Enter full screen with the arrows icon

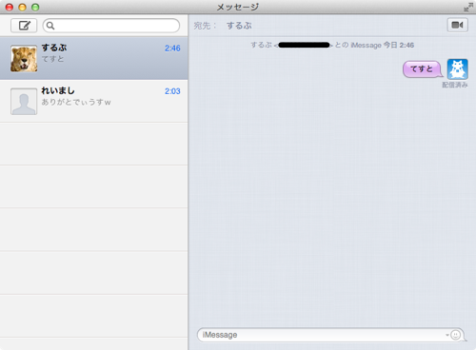pos(468,8)
